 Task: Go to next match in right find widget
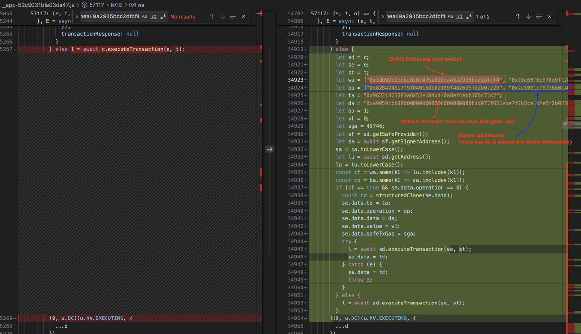[x=529, y=16]
